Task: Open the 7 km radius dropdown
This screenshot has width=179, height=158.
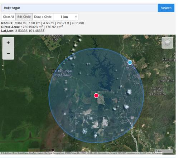Action: 66,17
